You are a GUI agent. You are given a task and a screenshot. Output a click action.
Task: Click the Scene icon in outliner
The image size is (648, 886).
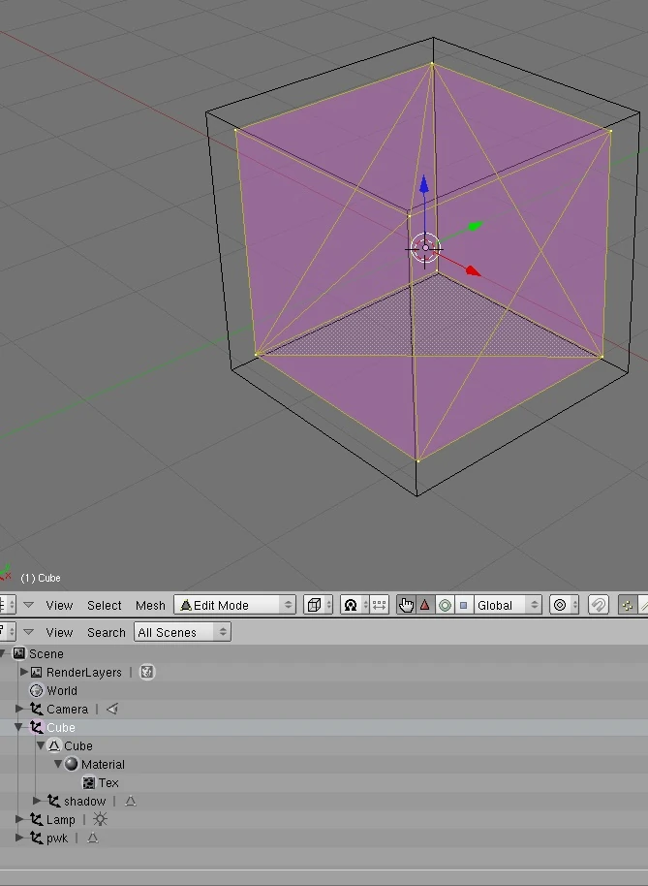point(18,653)
